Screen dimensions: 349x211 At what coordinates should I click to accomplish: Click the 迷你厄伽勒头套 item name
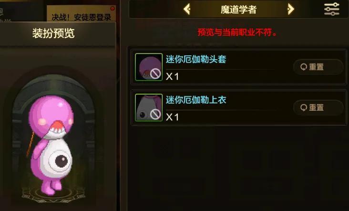[196, 59]
